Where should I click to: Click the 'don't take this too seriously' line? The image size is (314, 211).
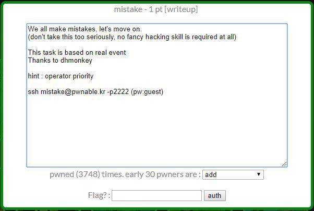click(x=132, y=37)
